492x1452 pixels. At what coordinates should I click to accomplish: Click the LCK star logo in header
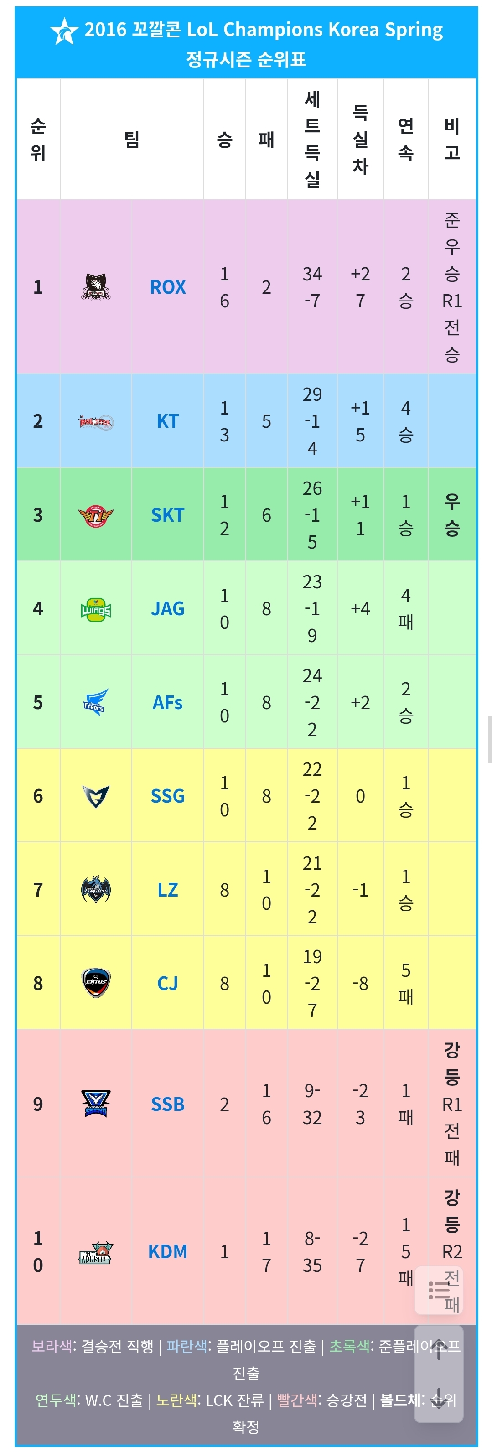pyautogui.click(x=64, y=31)
